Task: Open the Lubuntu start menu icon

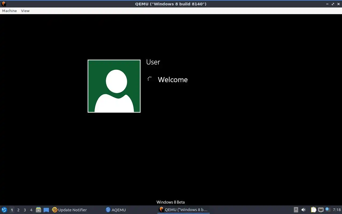Action: coord(4,210)
